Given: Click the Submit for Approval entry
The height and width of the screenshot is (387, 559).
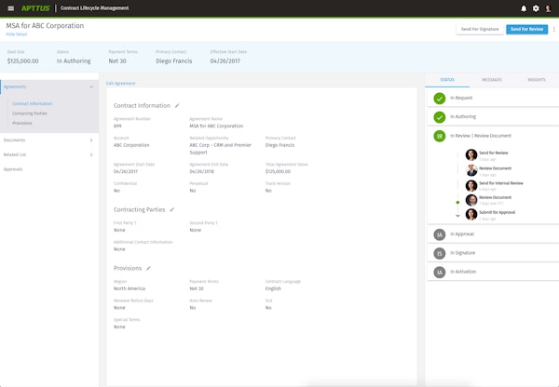Looking at the screenshot, I should [497, 212].
